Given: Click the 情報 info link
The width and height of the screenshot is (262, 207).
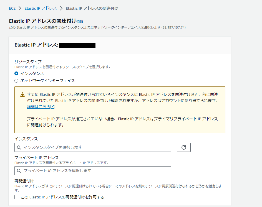Looking at the screenshot, I should tap(80, 21).
